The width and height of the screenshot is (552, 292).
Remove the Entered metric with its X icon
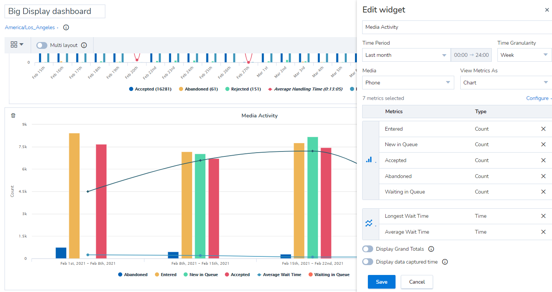(543, 129)
